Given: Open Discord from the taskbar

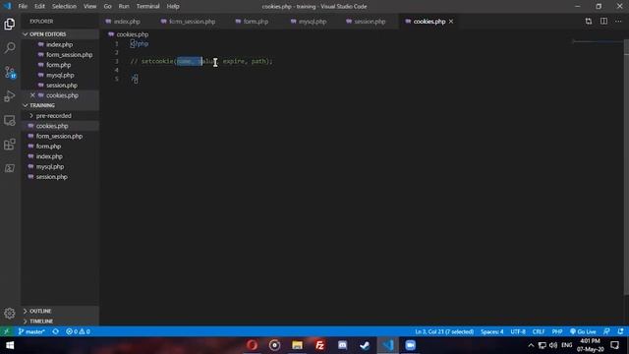Looking at the screenshot, I should [342, 345].
